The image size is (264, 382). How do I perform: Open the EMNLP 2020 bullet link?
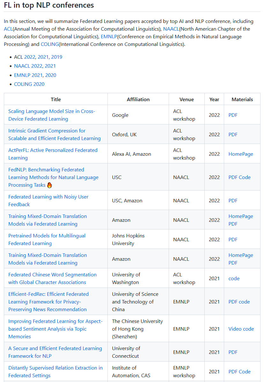[51, 75]
